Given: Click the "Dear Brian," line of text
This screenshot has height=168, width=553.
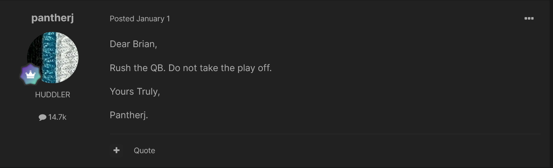Looking at the screenshot, I should (x=133, y=44).
